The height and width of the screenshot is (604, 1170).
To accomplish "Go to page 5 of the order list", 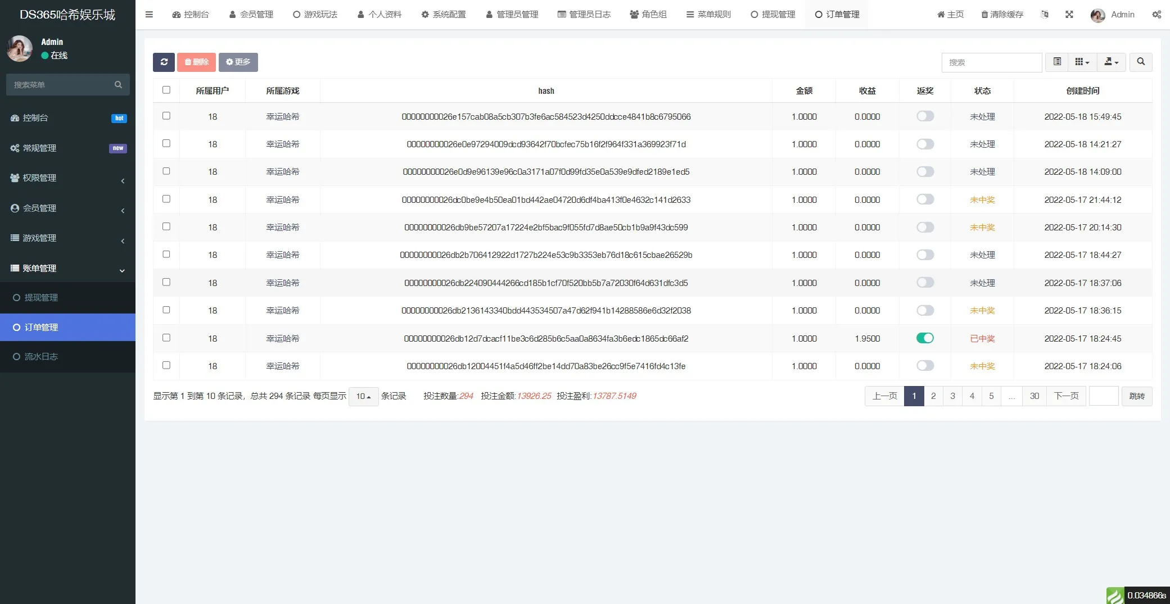I will (991, 396).
